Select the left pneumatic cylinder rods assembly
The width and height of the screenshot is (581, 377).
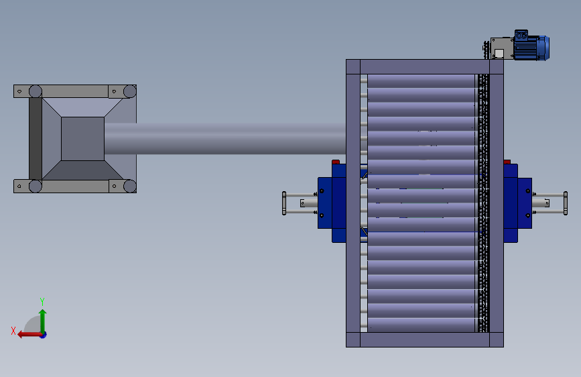coord(300,203)
